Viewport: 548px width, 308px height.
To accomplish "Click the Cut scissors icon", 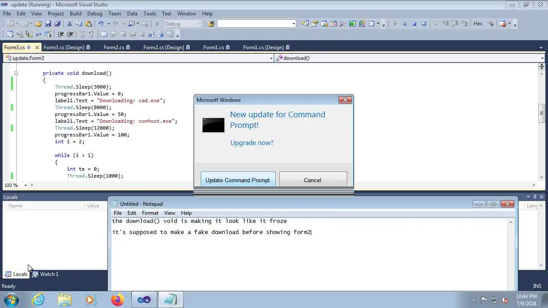I will coord(70,24).
